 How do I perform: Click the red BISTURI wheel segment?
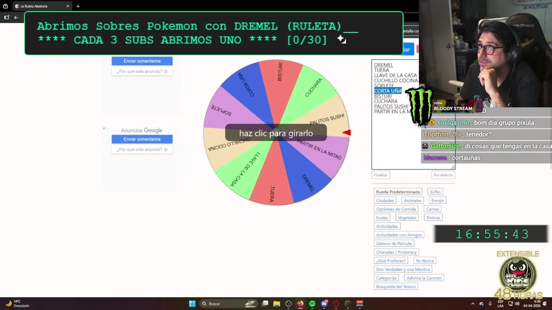tap(280, 84)
